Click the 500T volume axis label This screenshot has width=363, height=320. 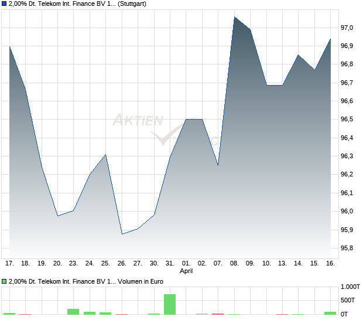point(348,300)
